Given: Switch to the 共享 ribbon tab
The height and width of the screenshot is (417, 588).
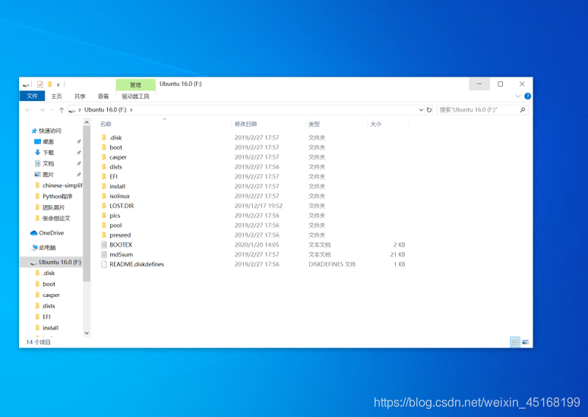Looking at the screenshot, I should [x=80, y=96].
